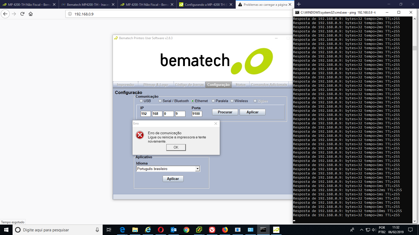Minimize the Bematech Printers User Software window
This screenshot has height=235, width=419.
pos(276,38)
